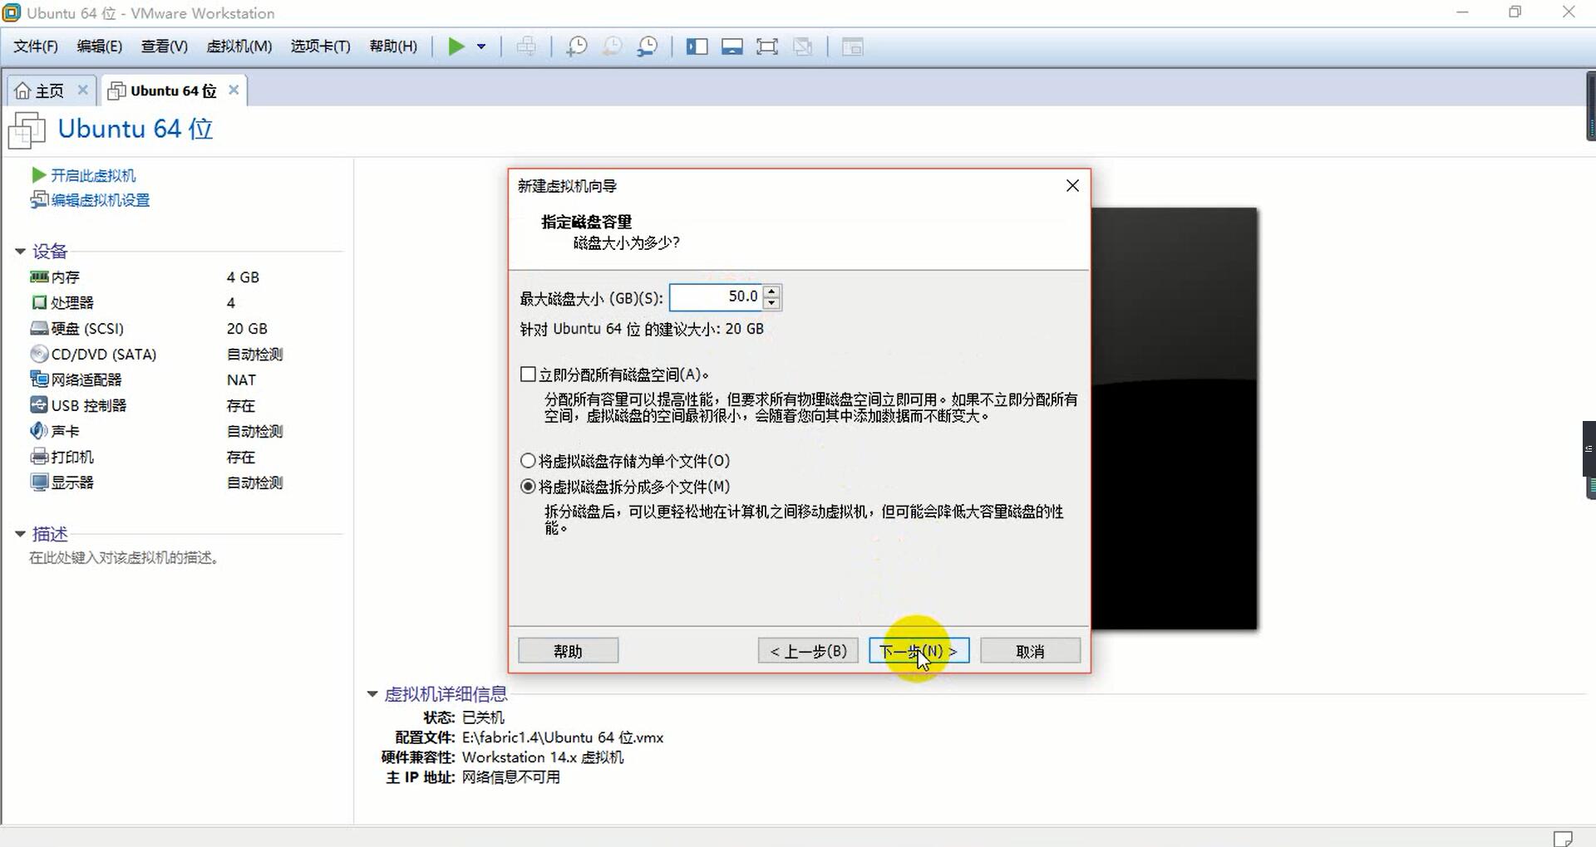Click the green power on toolbar icon
1596x847 pixels.
tap(456, 47)
